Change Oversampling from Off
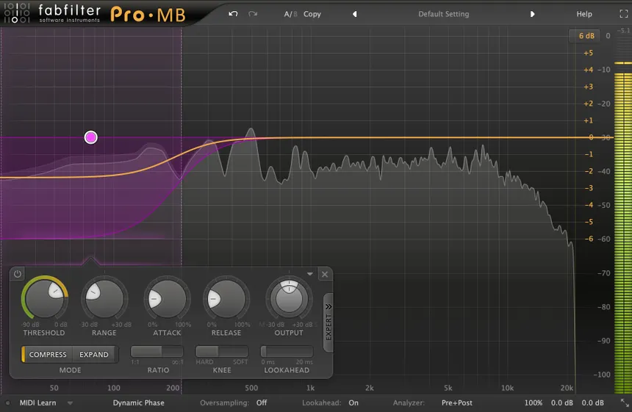Viewport: 632px width, 412px height. pyautogui.click(x=262, y=402)
